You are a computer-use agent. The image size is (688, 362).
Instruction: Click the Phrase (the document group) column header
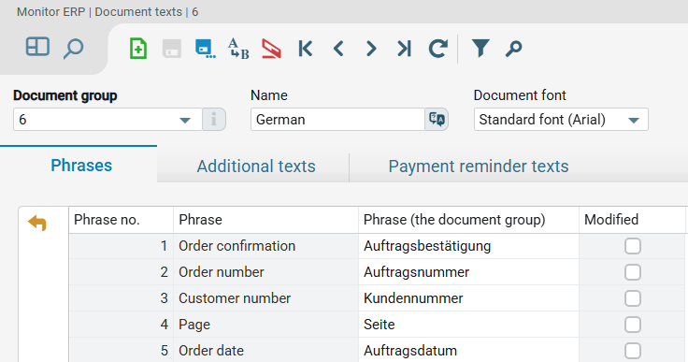point(468,220)
